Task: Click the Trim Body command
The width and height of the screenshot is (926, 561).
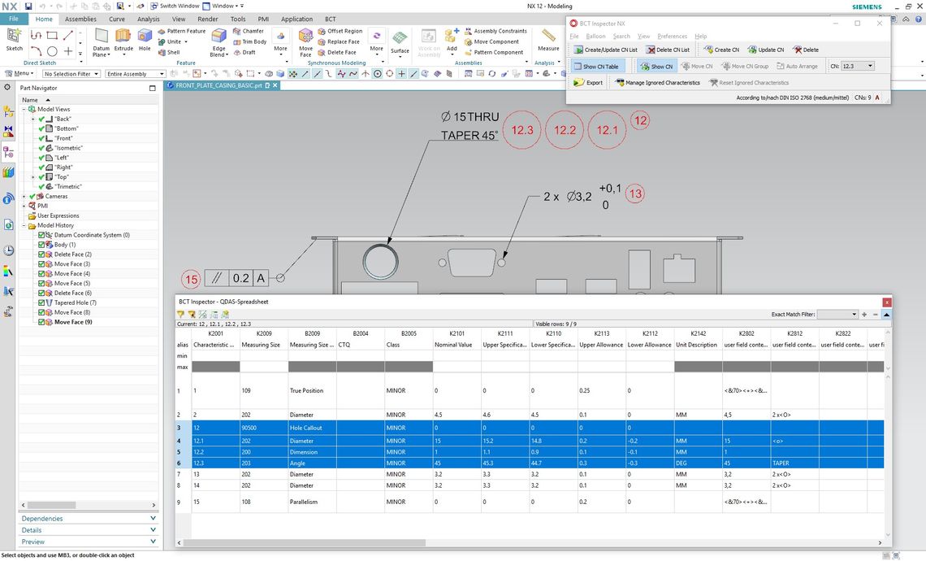Action: [x=250, y=42]
